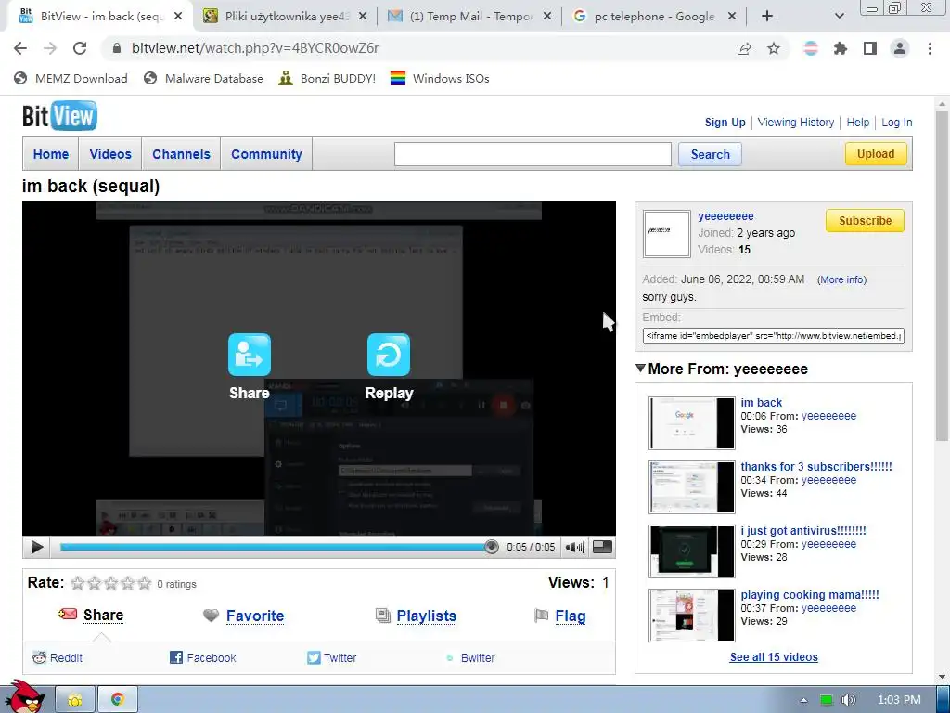The width and height of the screenshot is (950, 713).
Task: Open the Playlists tab
Action: coord(426,616)
